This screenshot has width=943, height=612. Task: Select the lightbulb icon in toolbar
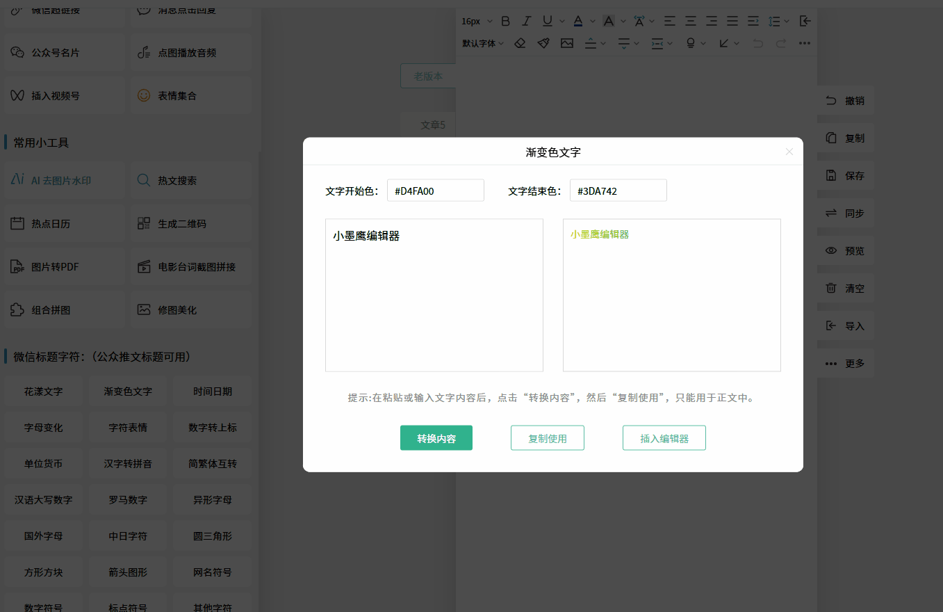[x=691, y=43]
